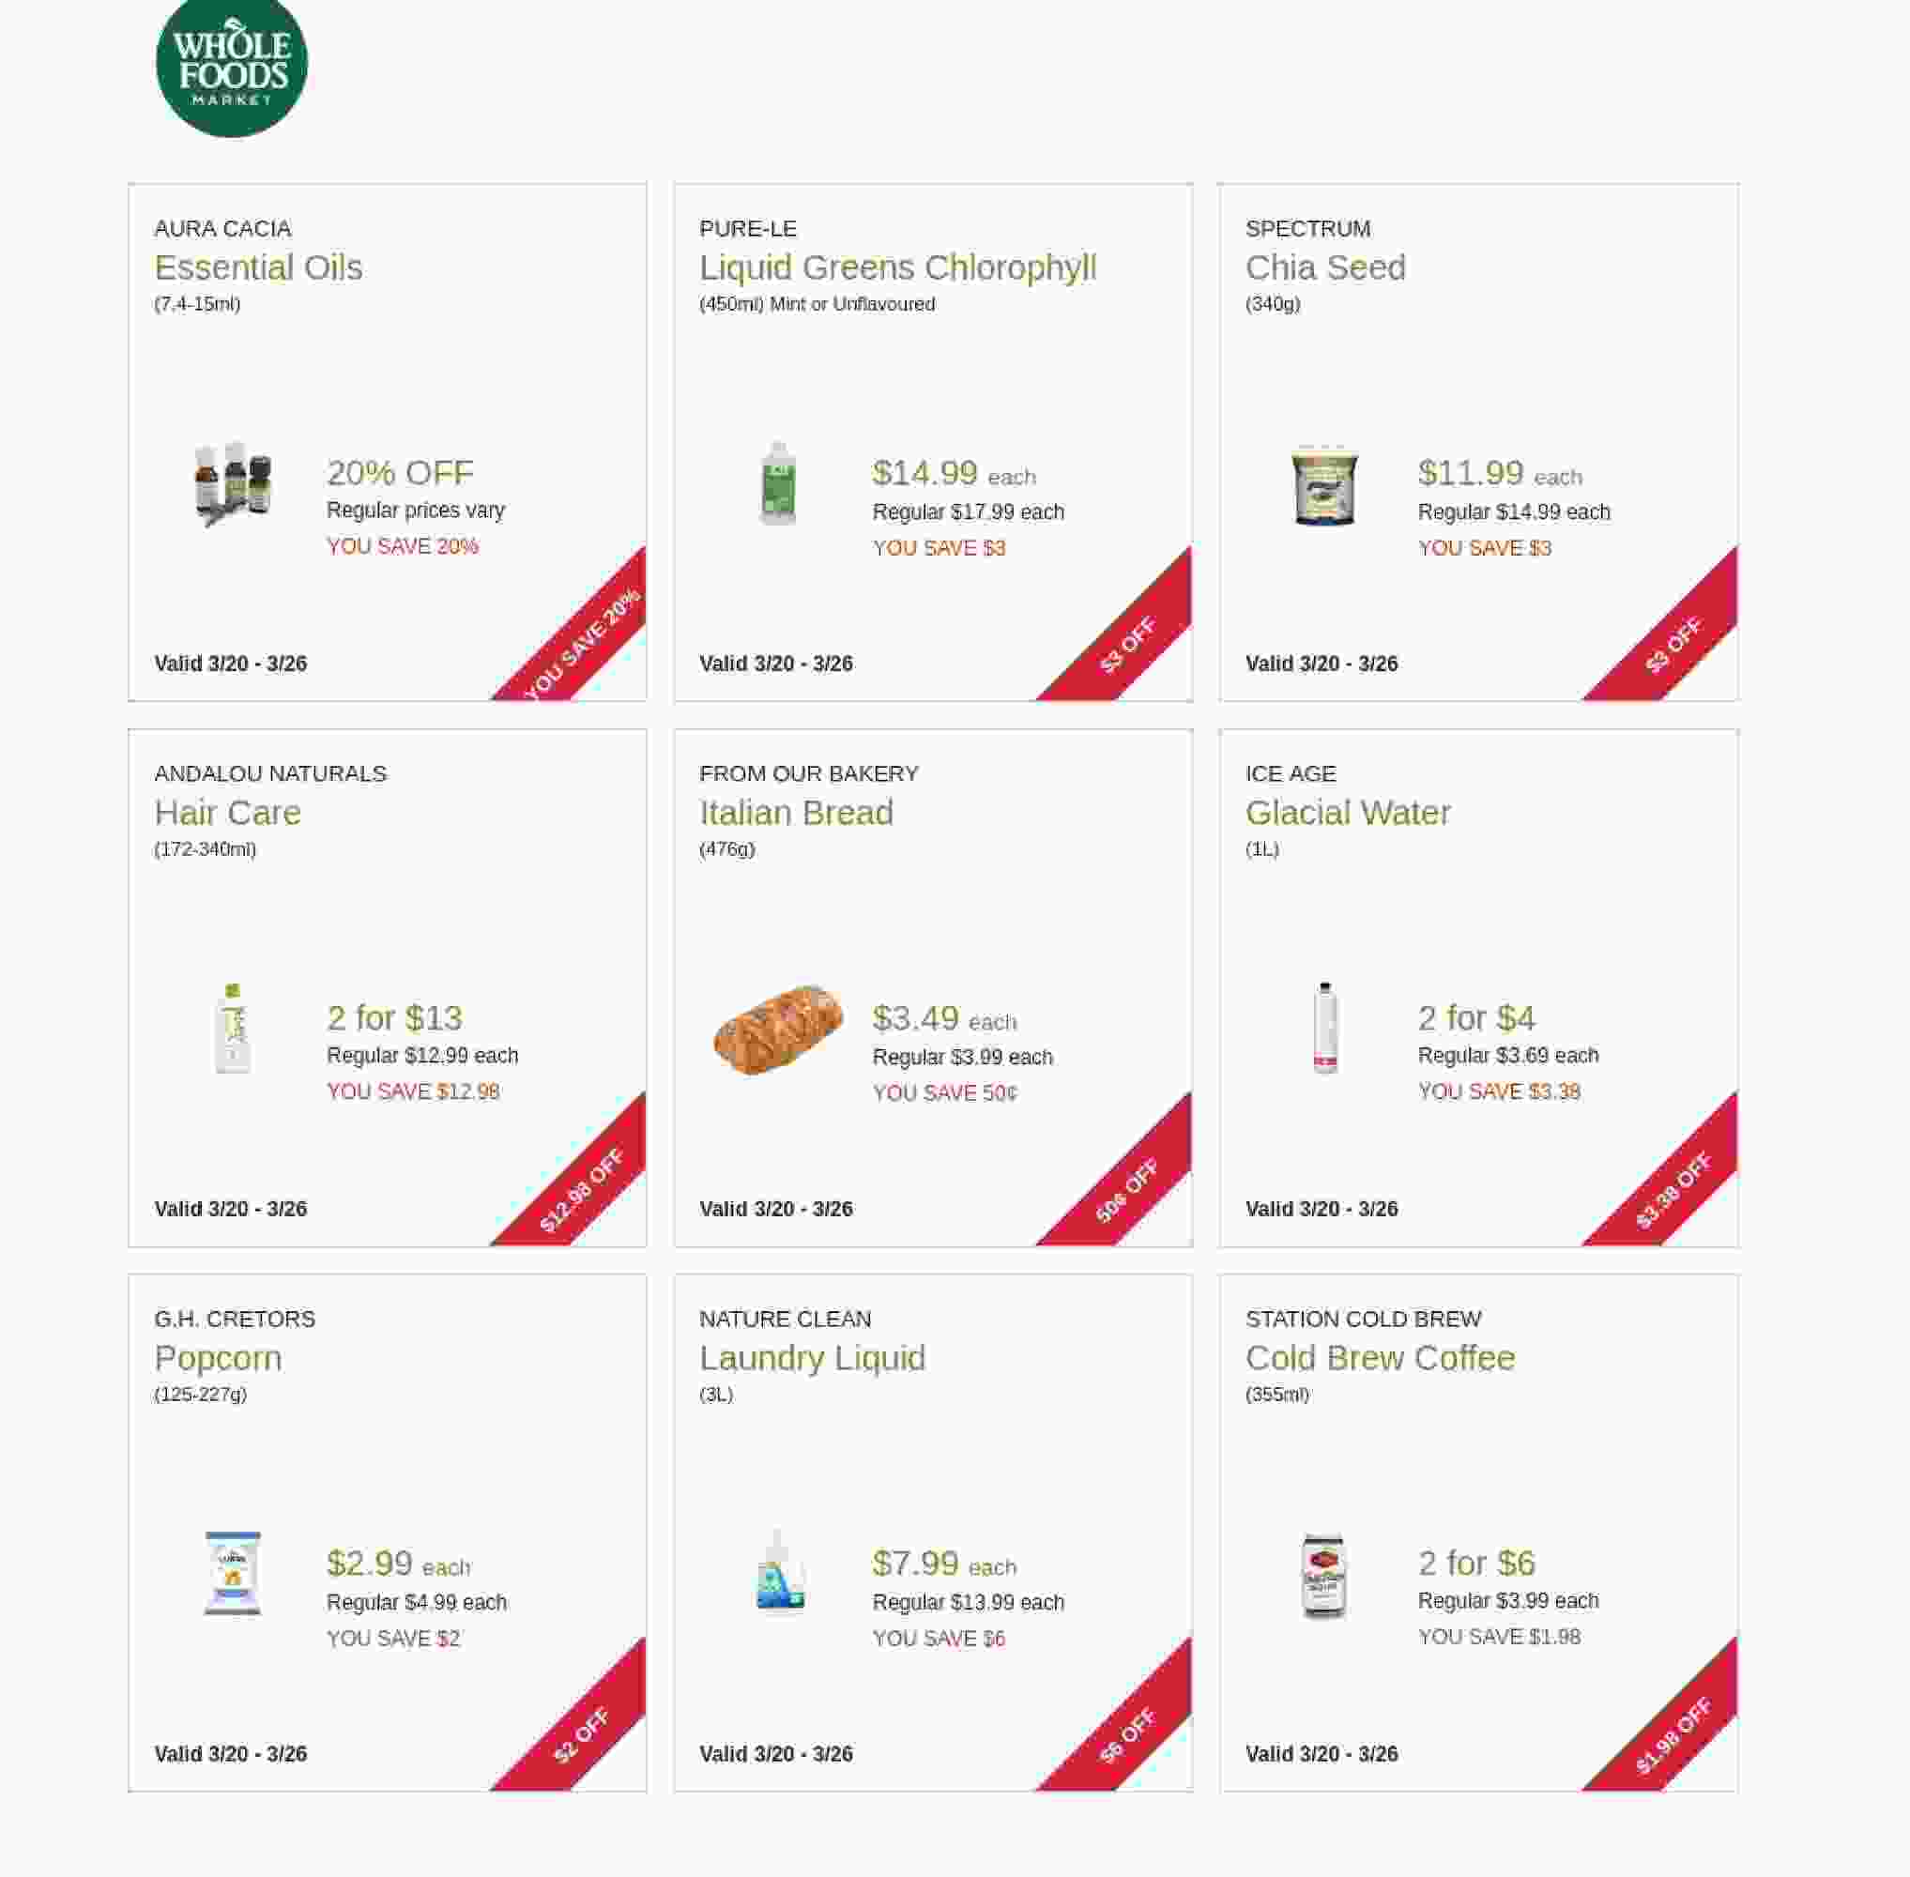Click the Whole Foods Market logo
This screenshot has height=1877, width=1910.
(x=231, y=65)
